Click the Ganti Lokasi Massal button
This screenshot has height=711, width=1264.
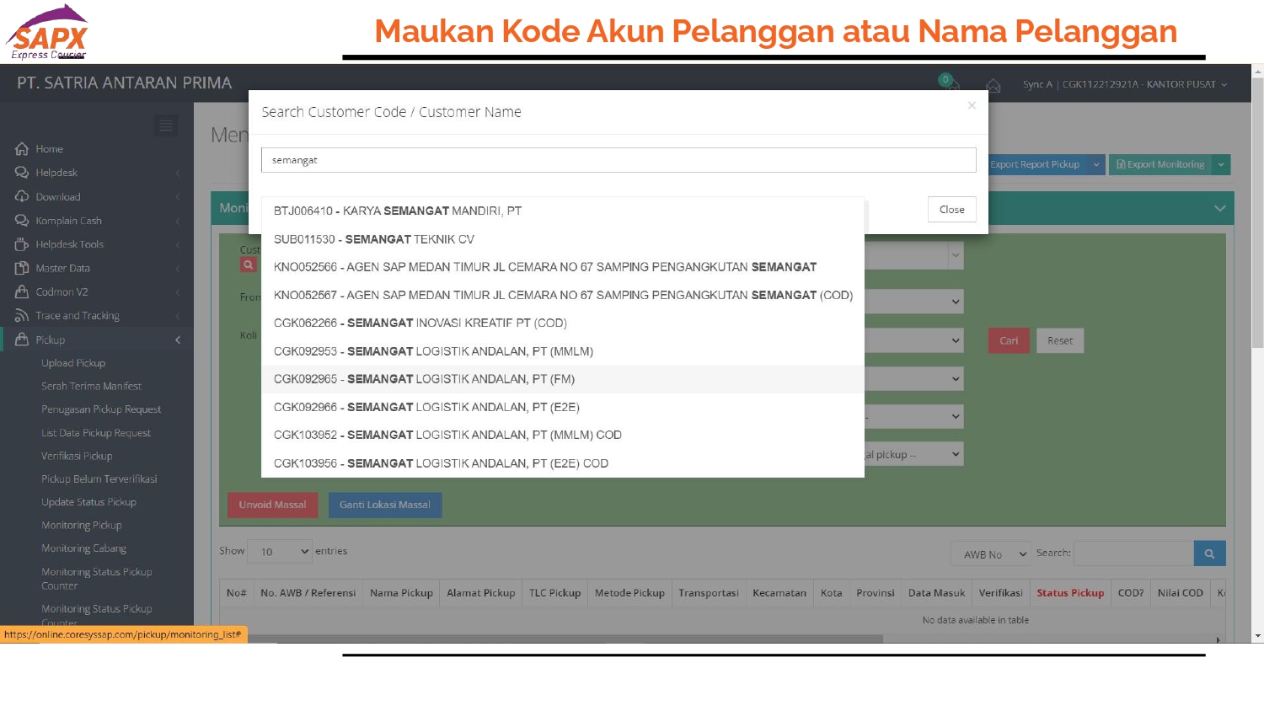tap(385, 505)
